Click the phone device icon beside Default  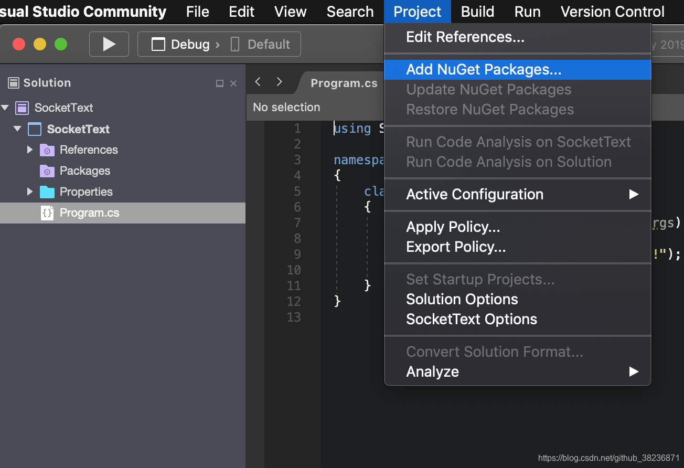(x=235, y=45)
